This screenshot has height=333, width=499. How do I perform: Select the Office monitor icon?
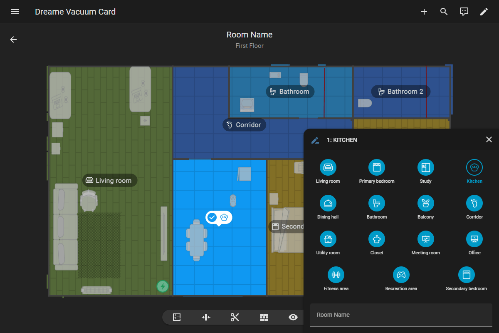coord(474,239)
